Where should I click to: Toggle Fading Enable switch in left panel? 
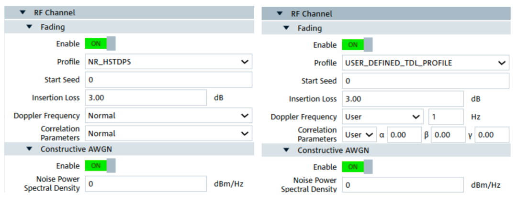100,44
